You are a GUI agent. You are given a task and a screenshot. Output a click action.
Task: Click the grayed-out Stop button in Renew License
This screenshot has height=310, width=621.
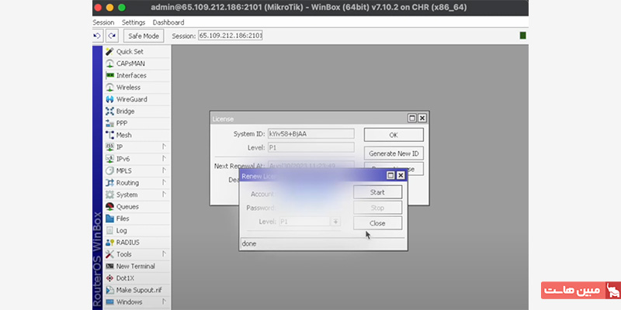pyautogui.click(x=377, y=208)
